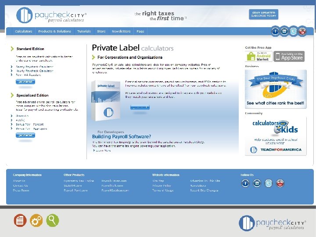
Task: Click Get Started under Standard Edition
Action: (x=25, y=82)
